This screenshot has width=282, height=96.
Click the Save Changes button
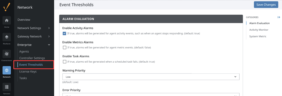coord(266,5)
